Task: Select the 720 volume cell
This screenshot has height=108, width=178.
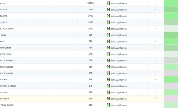Action: 90,41
